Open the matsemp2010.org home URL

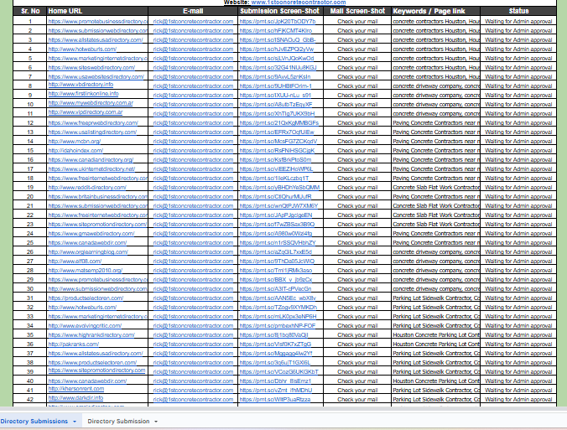click(x=86, y=270)
